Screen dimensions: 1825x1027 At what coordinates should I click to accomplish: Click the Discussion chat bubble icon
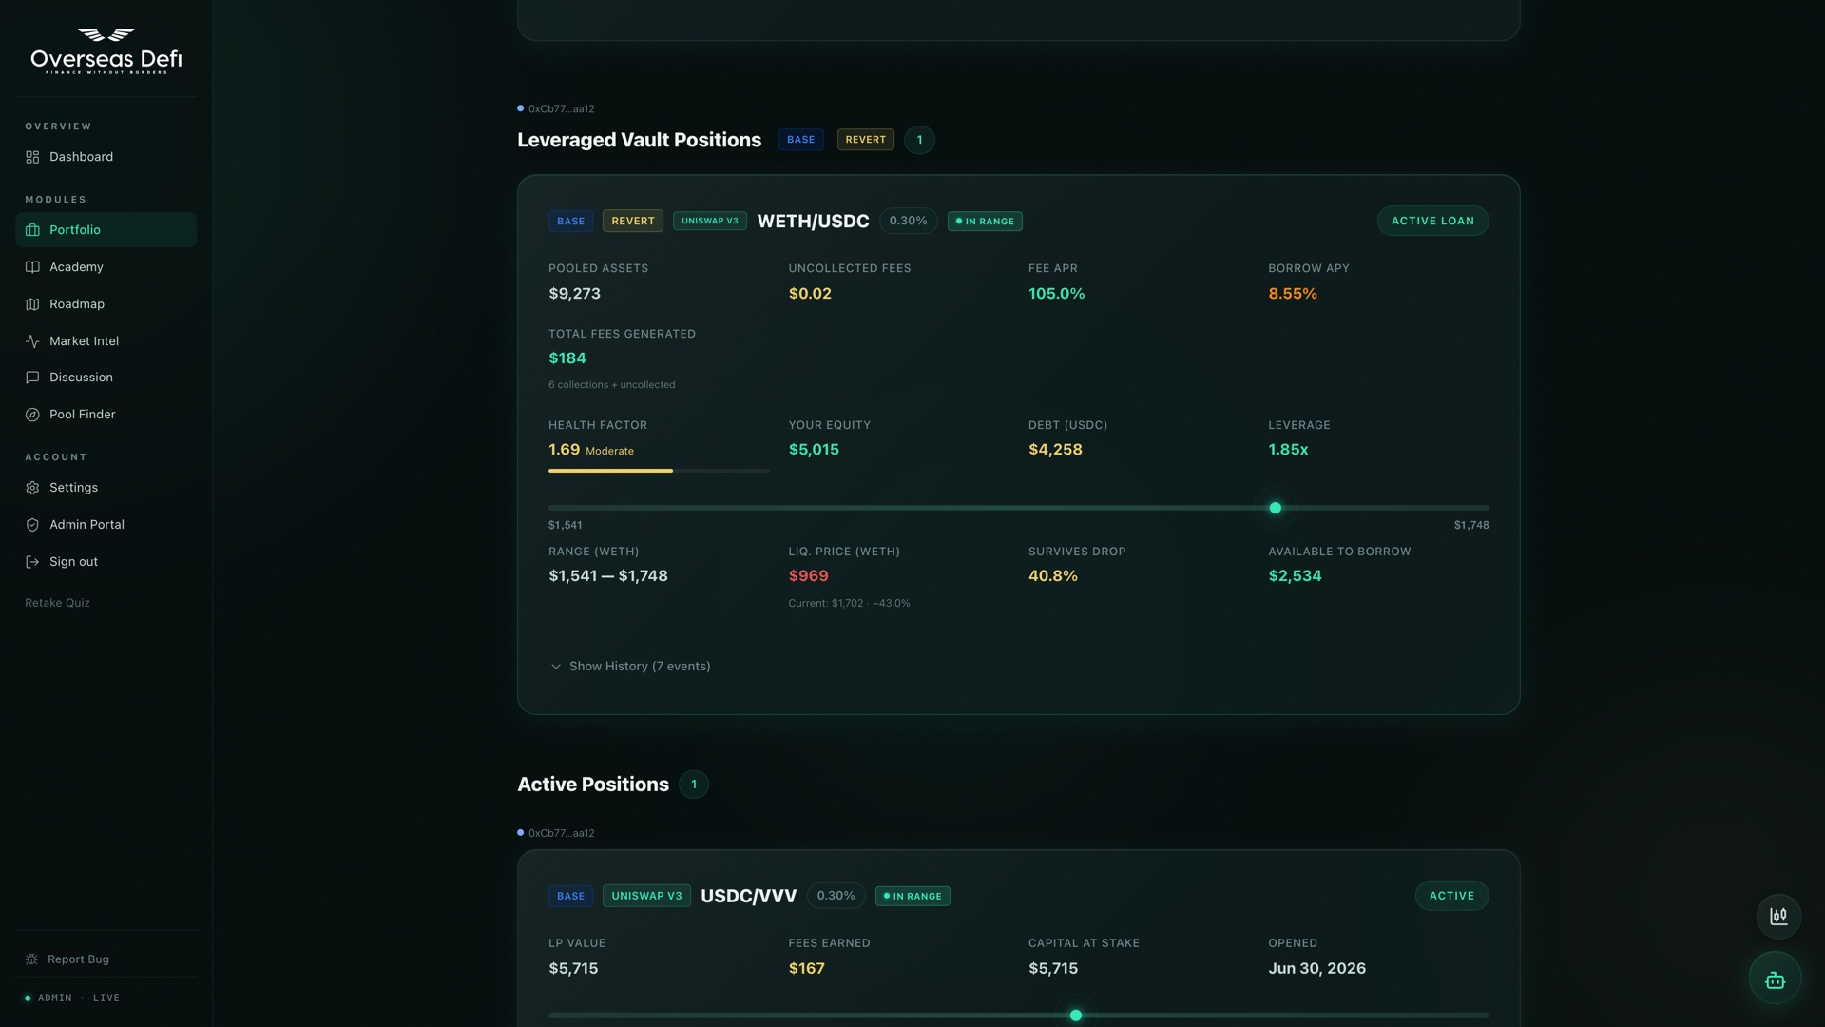click(x=32, y=378)
